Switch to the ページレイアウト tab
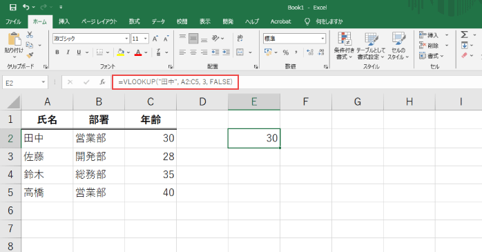 (99, 21)
